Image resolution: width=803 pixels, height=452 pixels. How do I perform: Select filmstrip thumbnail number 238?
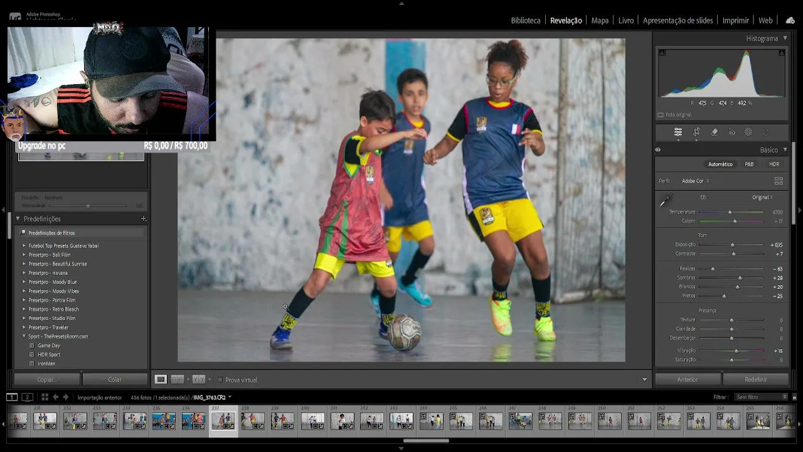(253, 421)
